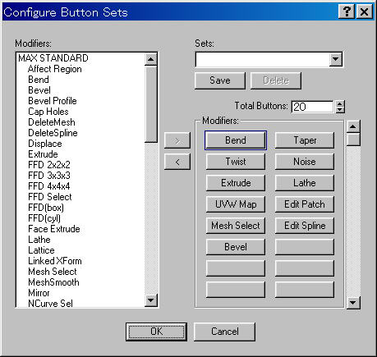Click the Total Buttons number field
The width and height of the screenshot is (377, 357).
tap(313, 107)
